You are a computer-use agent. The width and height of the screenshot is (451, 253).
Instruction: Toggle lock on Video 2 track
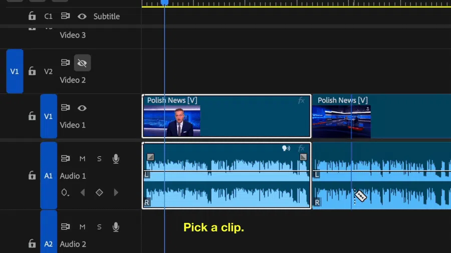[x=32, y=71]
